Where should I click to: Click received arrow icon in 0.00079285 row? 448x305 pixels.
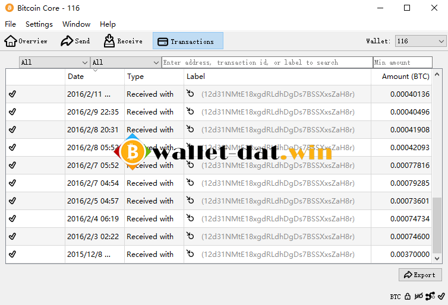[x=190, y=182]
